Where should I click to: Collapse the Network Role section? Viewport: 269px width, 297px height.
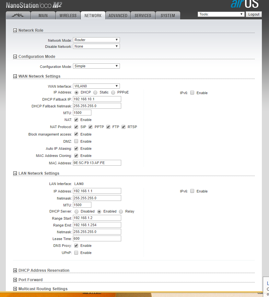coord(15,30)
